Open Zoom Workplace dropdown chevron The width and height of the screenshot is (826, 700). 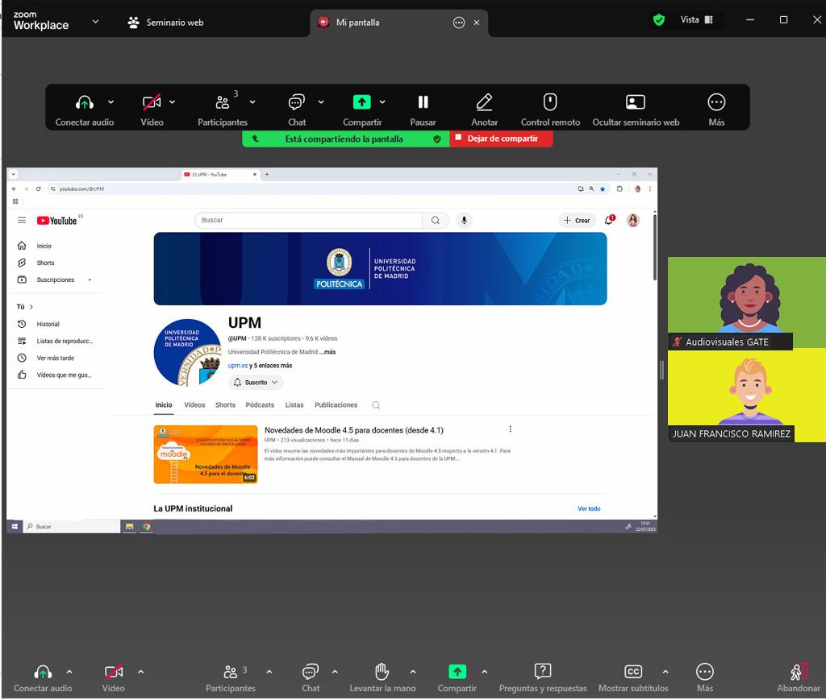tap(95, 22)
